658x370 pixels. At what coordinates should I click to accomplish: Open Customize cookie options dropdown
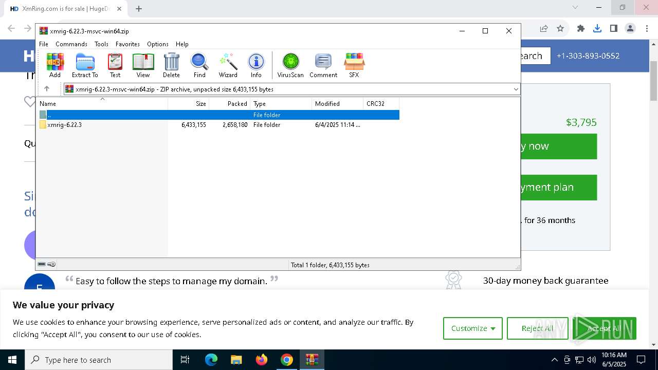click(x=473, y=328)
